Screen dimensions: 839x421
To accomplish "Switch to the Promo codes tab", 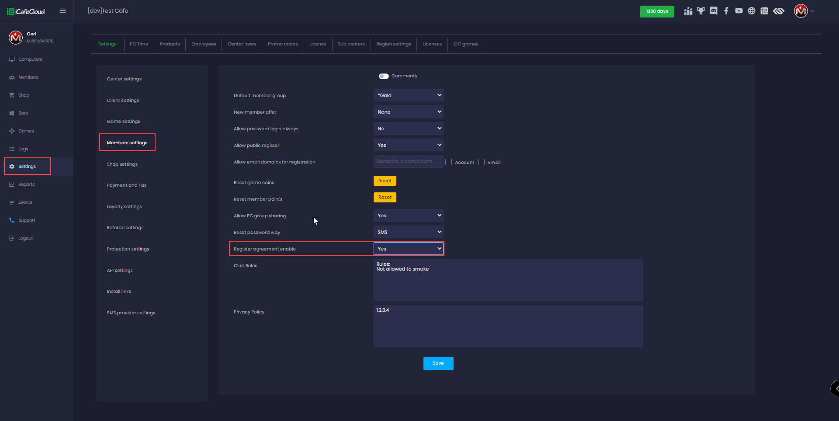I will pyautogui.click(x=283, y=44).
